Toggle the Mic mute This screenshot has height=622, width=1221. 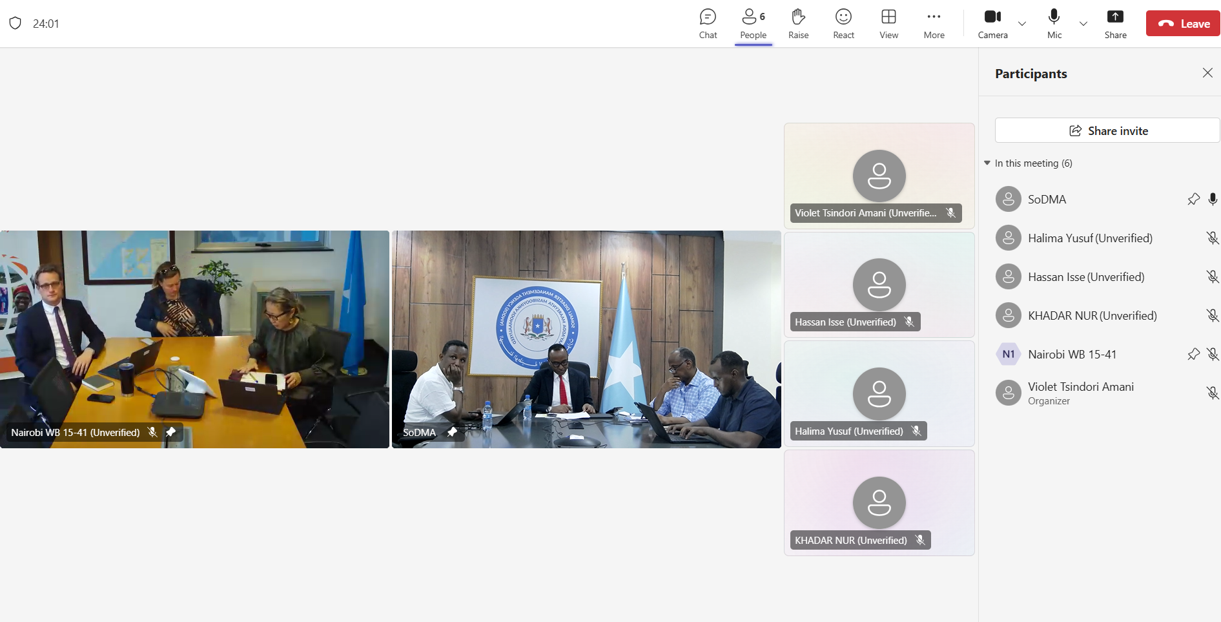1054,24
